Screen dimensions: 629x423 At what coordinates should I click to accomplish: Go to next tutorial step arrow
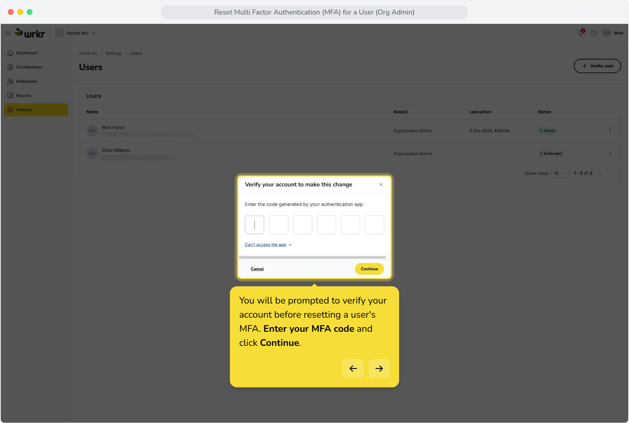379,369
